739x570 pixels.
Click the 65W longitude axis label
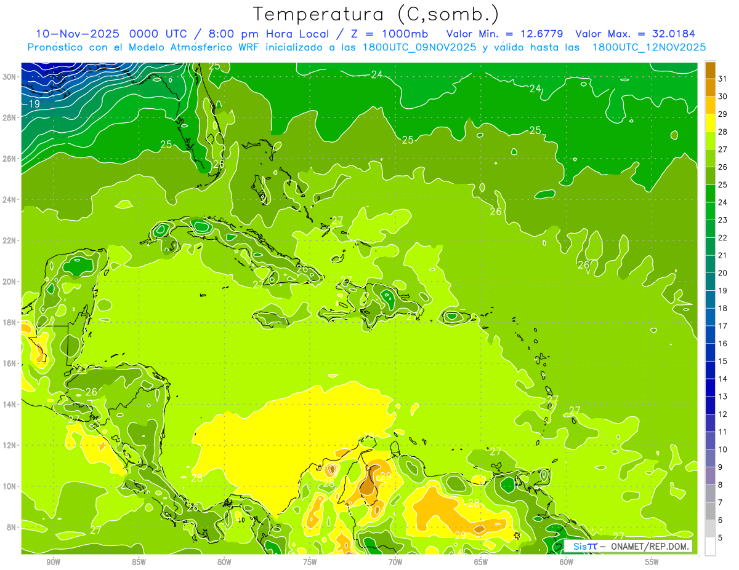481,562
